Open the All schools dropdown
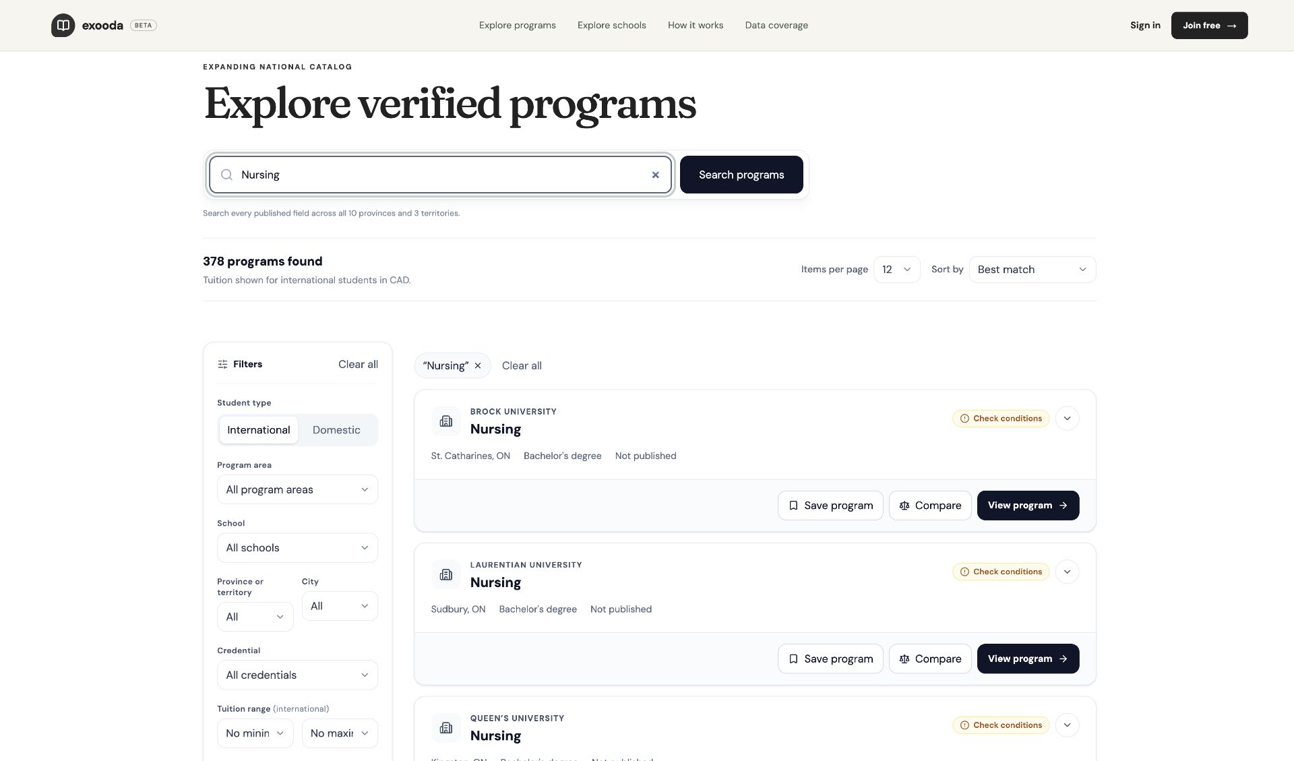 tap(297, 548)
